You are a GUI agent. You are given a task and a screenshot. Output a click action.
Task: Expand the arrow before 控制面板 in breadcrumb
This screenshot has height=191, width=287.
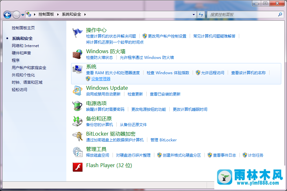(34, 14)
